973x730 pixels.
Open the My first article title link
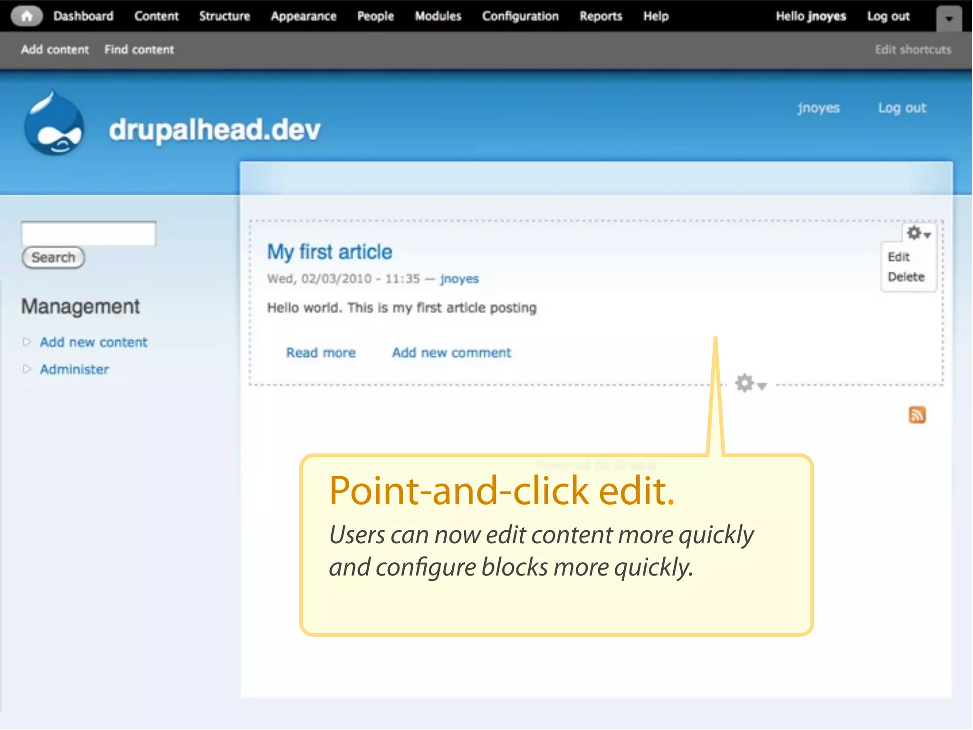(x=329, y=252)
